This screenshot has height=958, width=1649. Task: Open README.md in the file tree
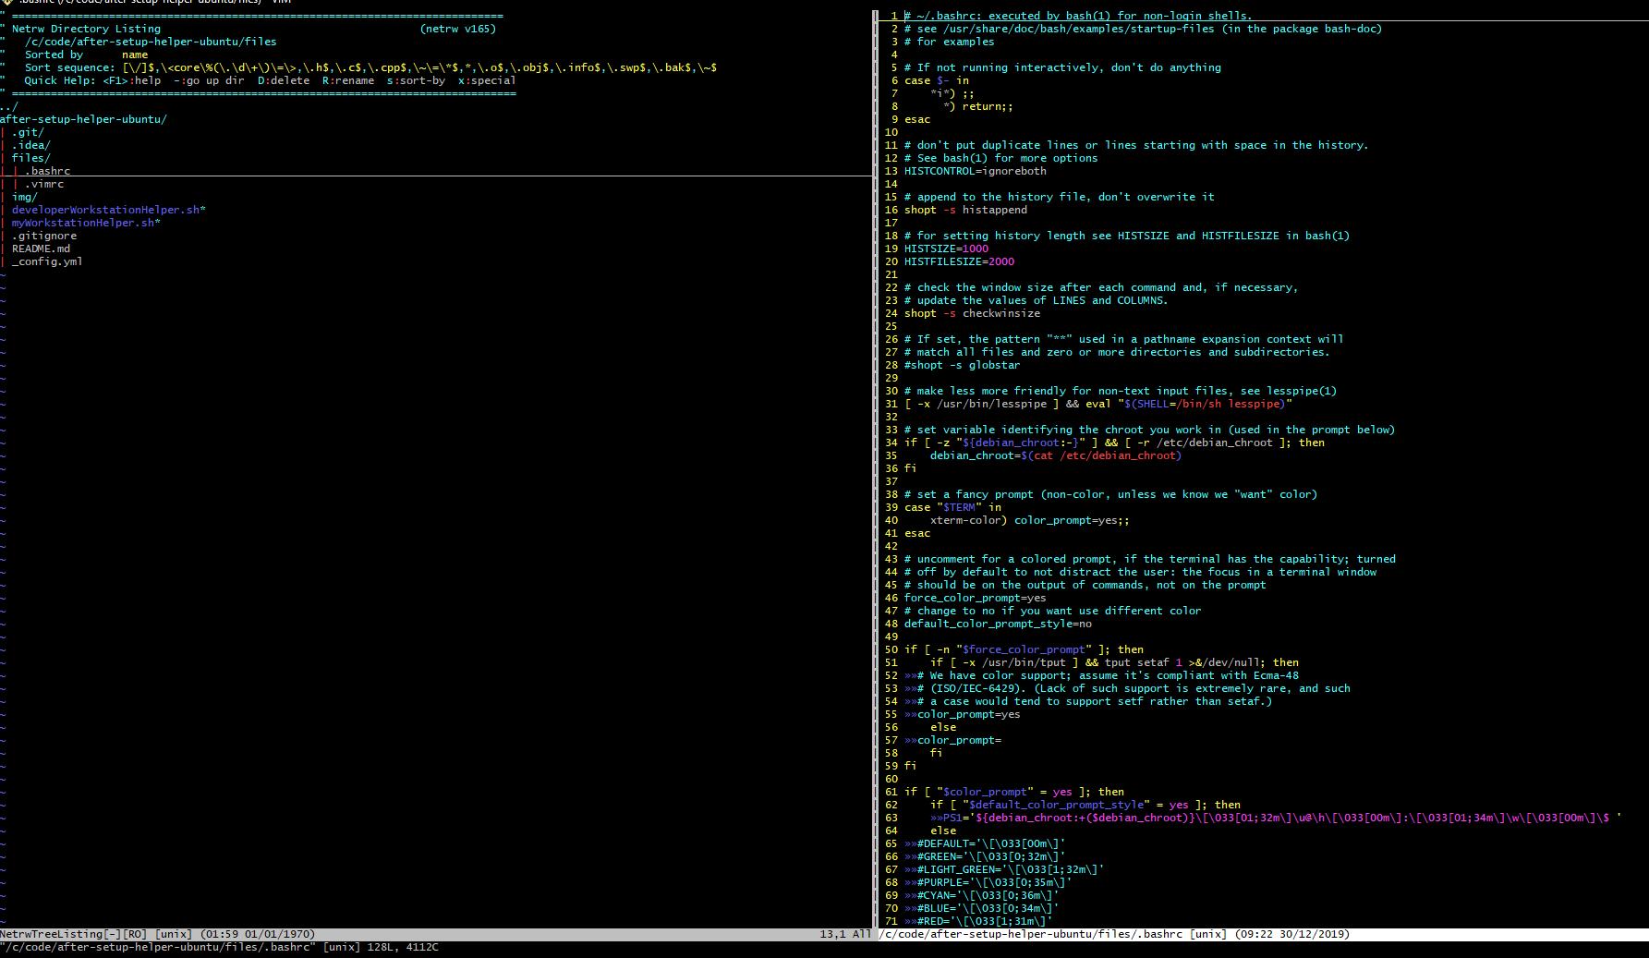(41, 249)
